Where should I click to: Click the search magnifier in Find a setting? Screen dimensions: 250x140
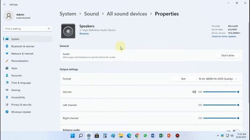click(49, 28)
